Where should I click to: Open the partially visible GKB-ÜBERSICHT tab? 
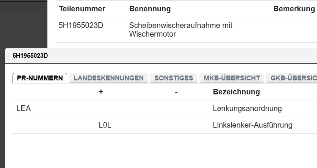[292, 78]
